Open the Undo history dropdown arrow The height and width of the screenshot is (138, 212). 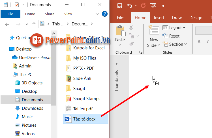coord(136,6)
